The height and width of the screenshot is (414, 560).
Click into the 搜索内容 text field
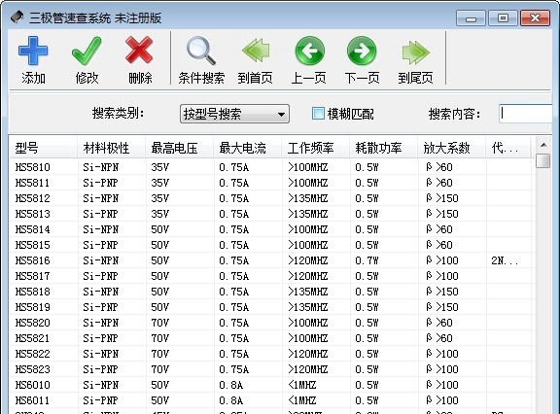pyautogui.click(x=525, y=114)
